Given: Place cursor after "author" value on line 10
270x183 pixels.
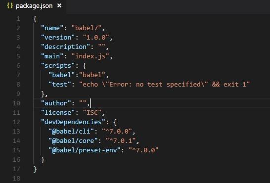Looking at the screenshot, I should [90, 103].
